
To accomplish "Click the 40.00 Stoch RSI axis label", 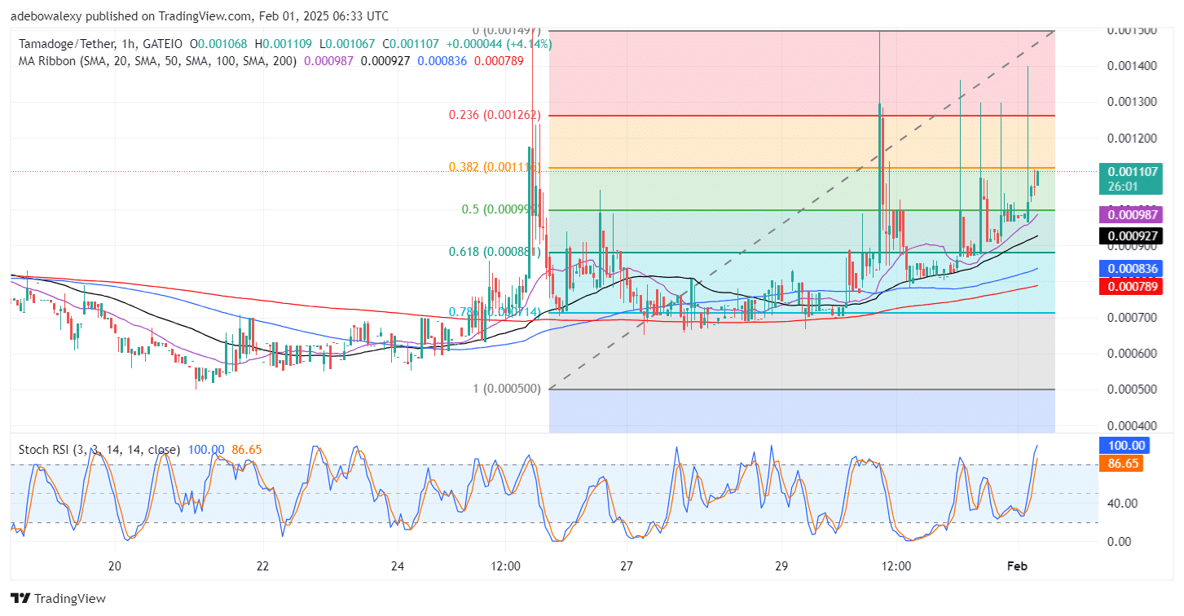I will (x=1121, y=503).
